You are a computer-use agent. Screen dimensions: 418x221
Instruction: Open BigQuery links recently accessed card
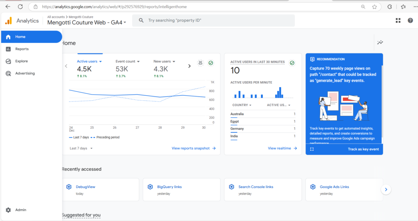(x=182, y=190)
